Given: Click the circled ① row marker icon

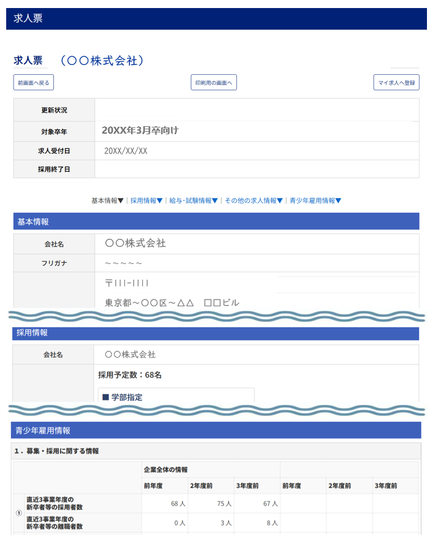Looking at the screenshot, I should coord(18,513).
